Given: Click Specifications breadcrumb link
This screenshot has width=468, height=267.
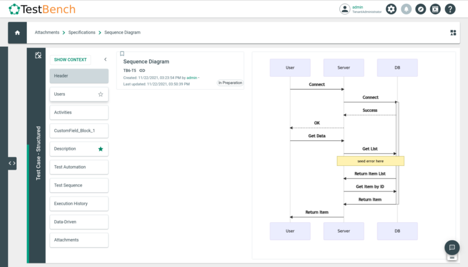Looking at the screenshot, I should click(82, 32).
